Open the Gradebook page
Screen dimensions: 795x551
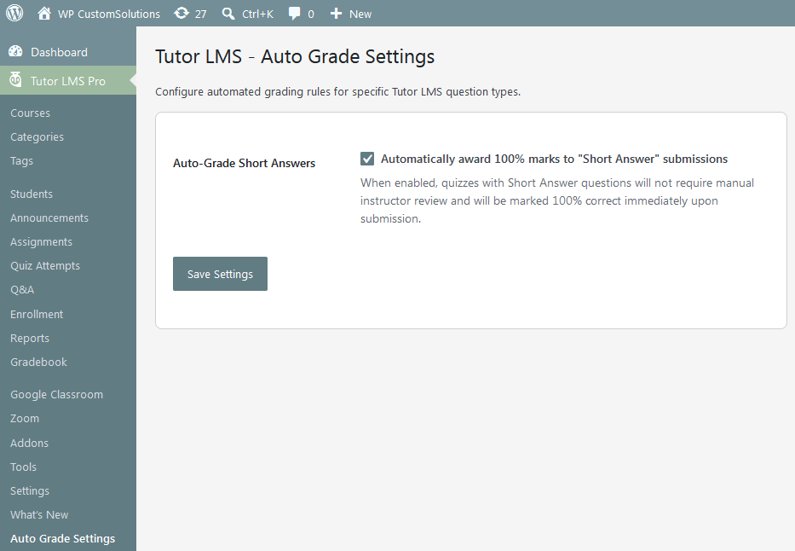click(38, 362)
